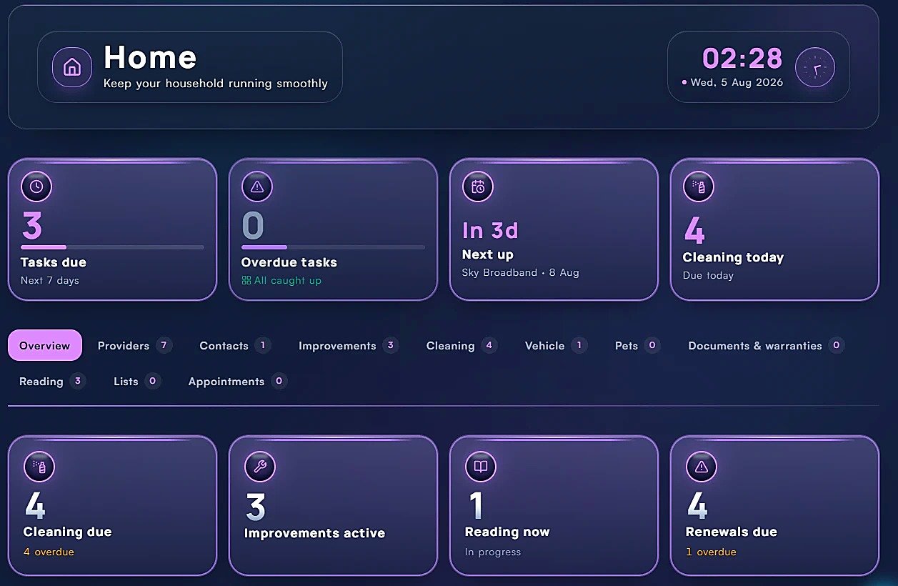Viewport: 898px width, 586px height.
Task: Click the Wed, 5 Aug 2026 date
Action: (737, 83)
